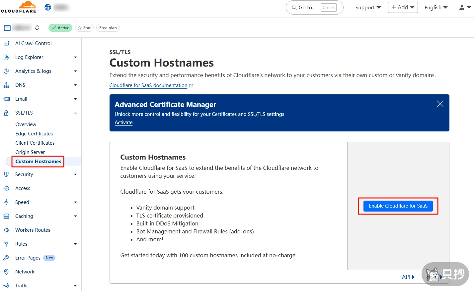
Task: Select the SSL/TLS lock icon
Action: click(x=7, y=113)
